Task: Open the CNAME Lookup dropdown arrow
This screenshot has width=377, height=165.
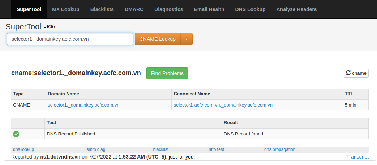Action: (x=187, y=39)
